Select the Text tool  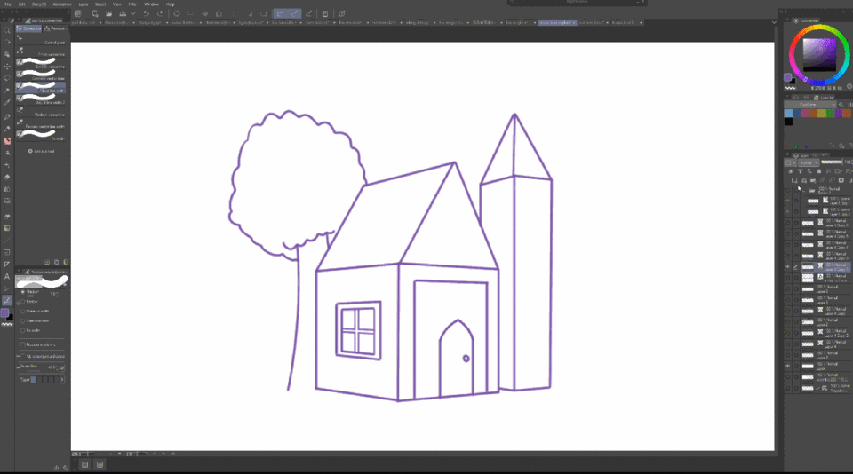[7, 276]
